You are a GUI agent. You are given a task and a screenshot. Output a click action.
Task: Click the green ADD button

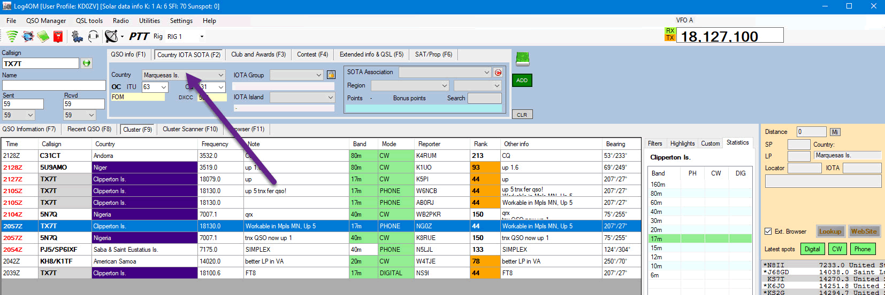pyautogui.click(x=522, y=81)
